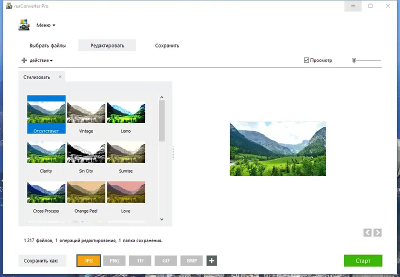Adjust the preview zoom slider handle
This screenshot has height=277, width=400.
click(x=354, y=60)
